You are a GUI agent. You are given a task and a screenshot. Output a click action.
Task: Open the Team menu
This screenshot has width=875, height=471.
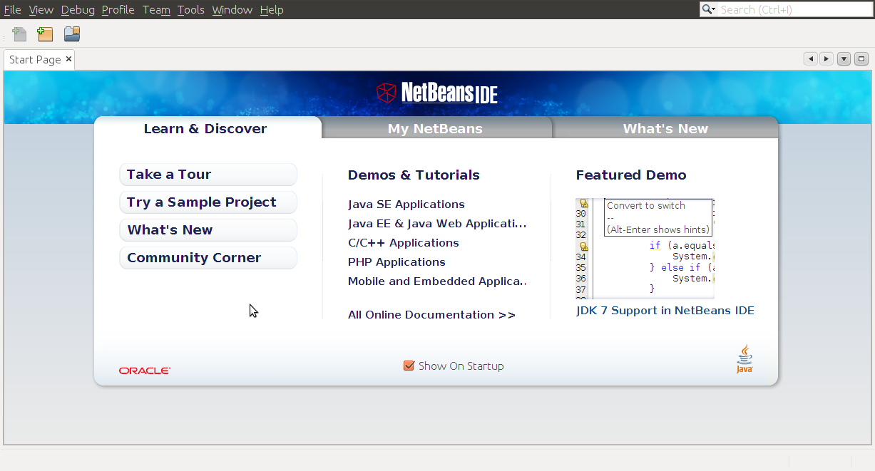[x=156, y=9]
